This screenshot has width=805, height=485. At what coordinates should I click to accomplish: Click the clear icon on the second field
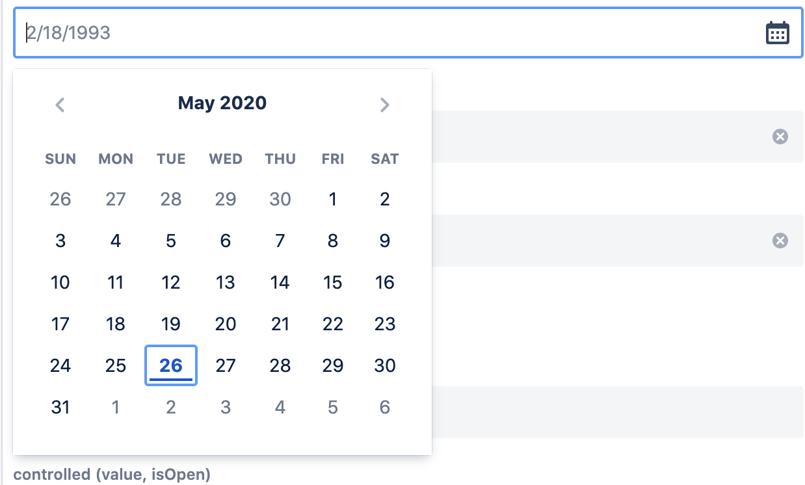780,241
